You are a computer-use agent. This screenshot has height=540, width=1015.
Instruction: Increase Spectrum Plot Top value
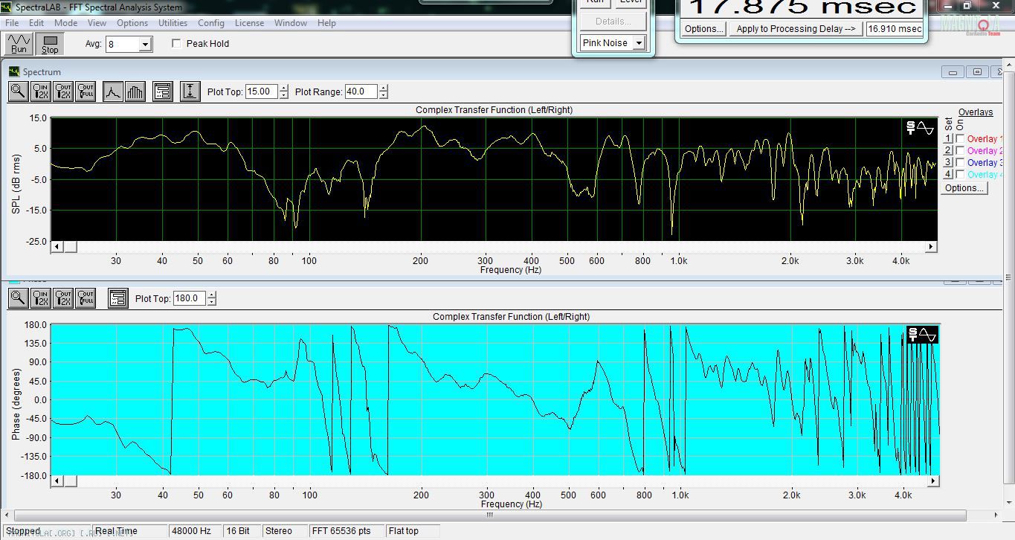283,89
